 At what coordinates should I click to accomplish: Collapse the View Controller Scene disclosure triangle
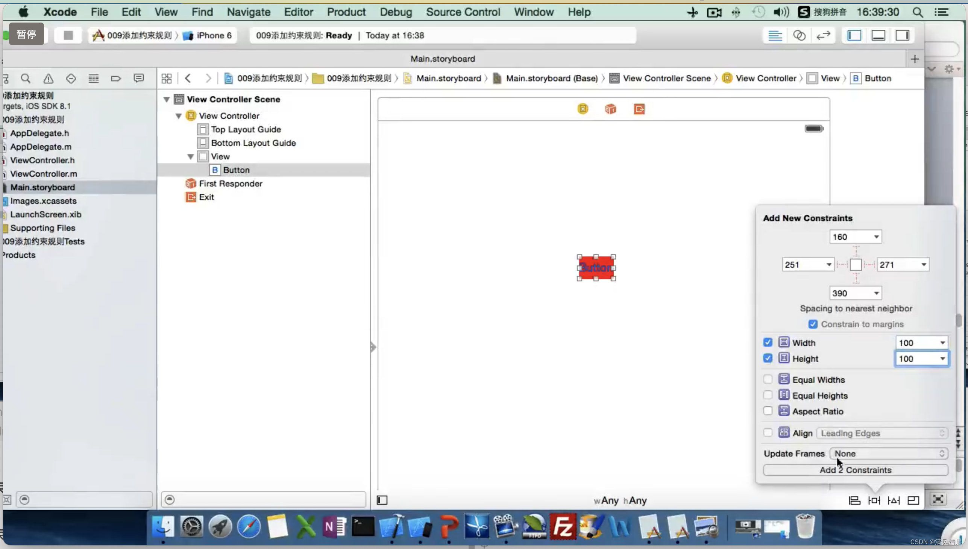[x=166, y=99]
